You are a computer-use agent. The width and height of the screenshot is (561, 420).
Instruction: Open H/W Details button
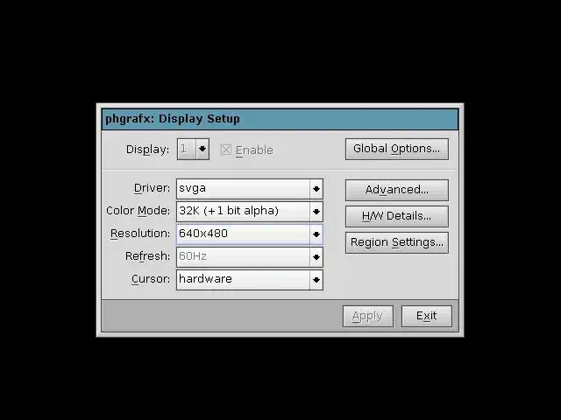coord(397,216)
